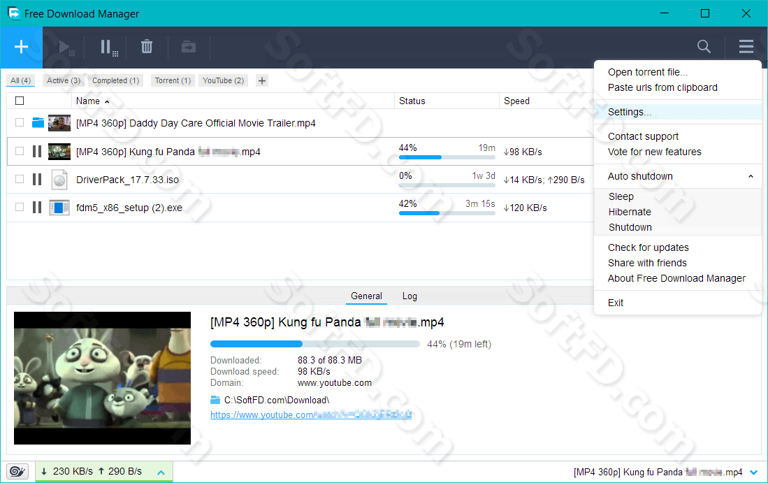Click the Speed column header

click(x=516, y=101)
